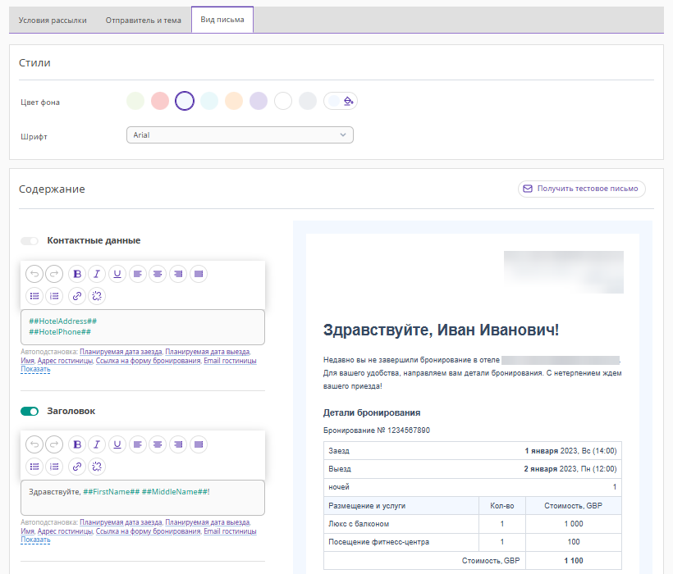Enable the Контактные данные toggle
The image size is (673, 574).
pyautogui.click(x=30, y=241)
